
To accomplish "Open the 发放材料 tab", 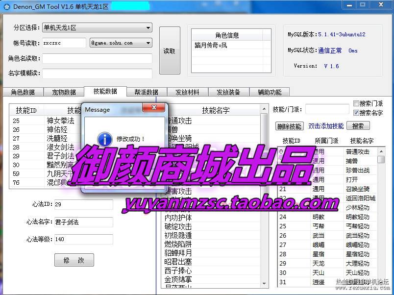I will tap(187, 92).
